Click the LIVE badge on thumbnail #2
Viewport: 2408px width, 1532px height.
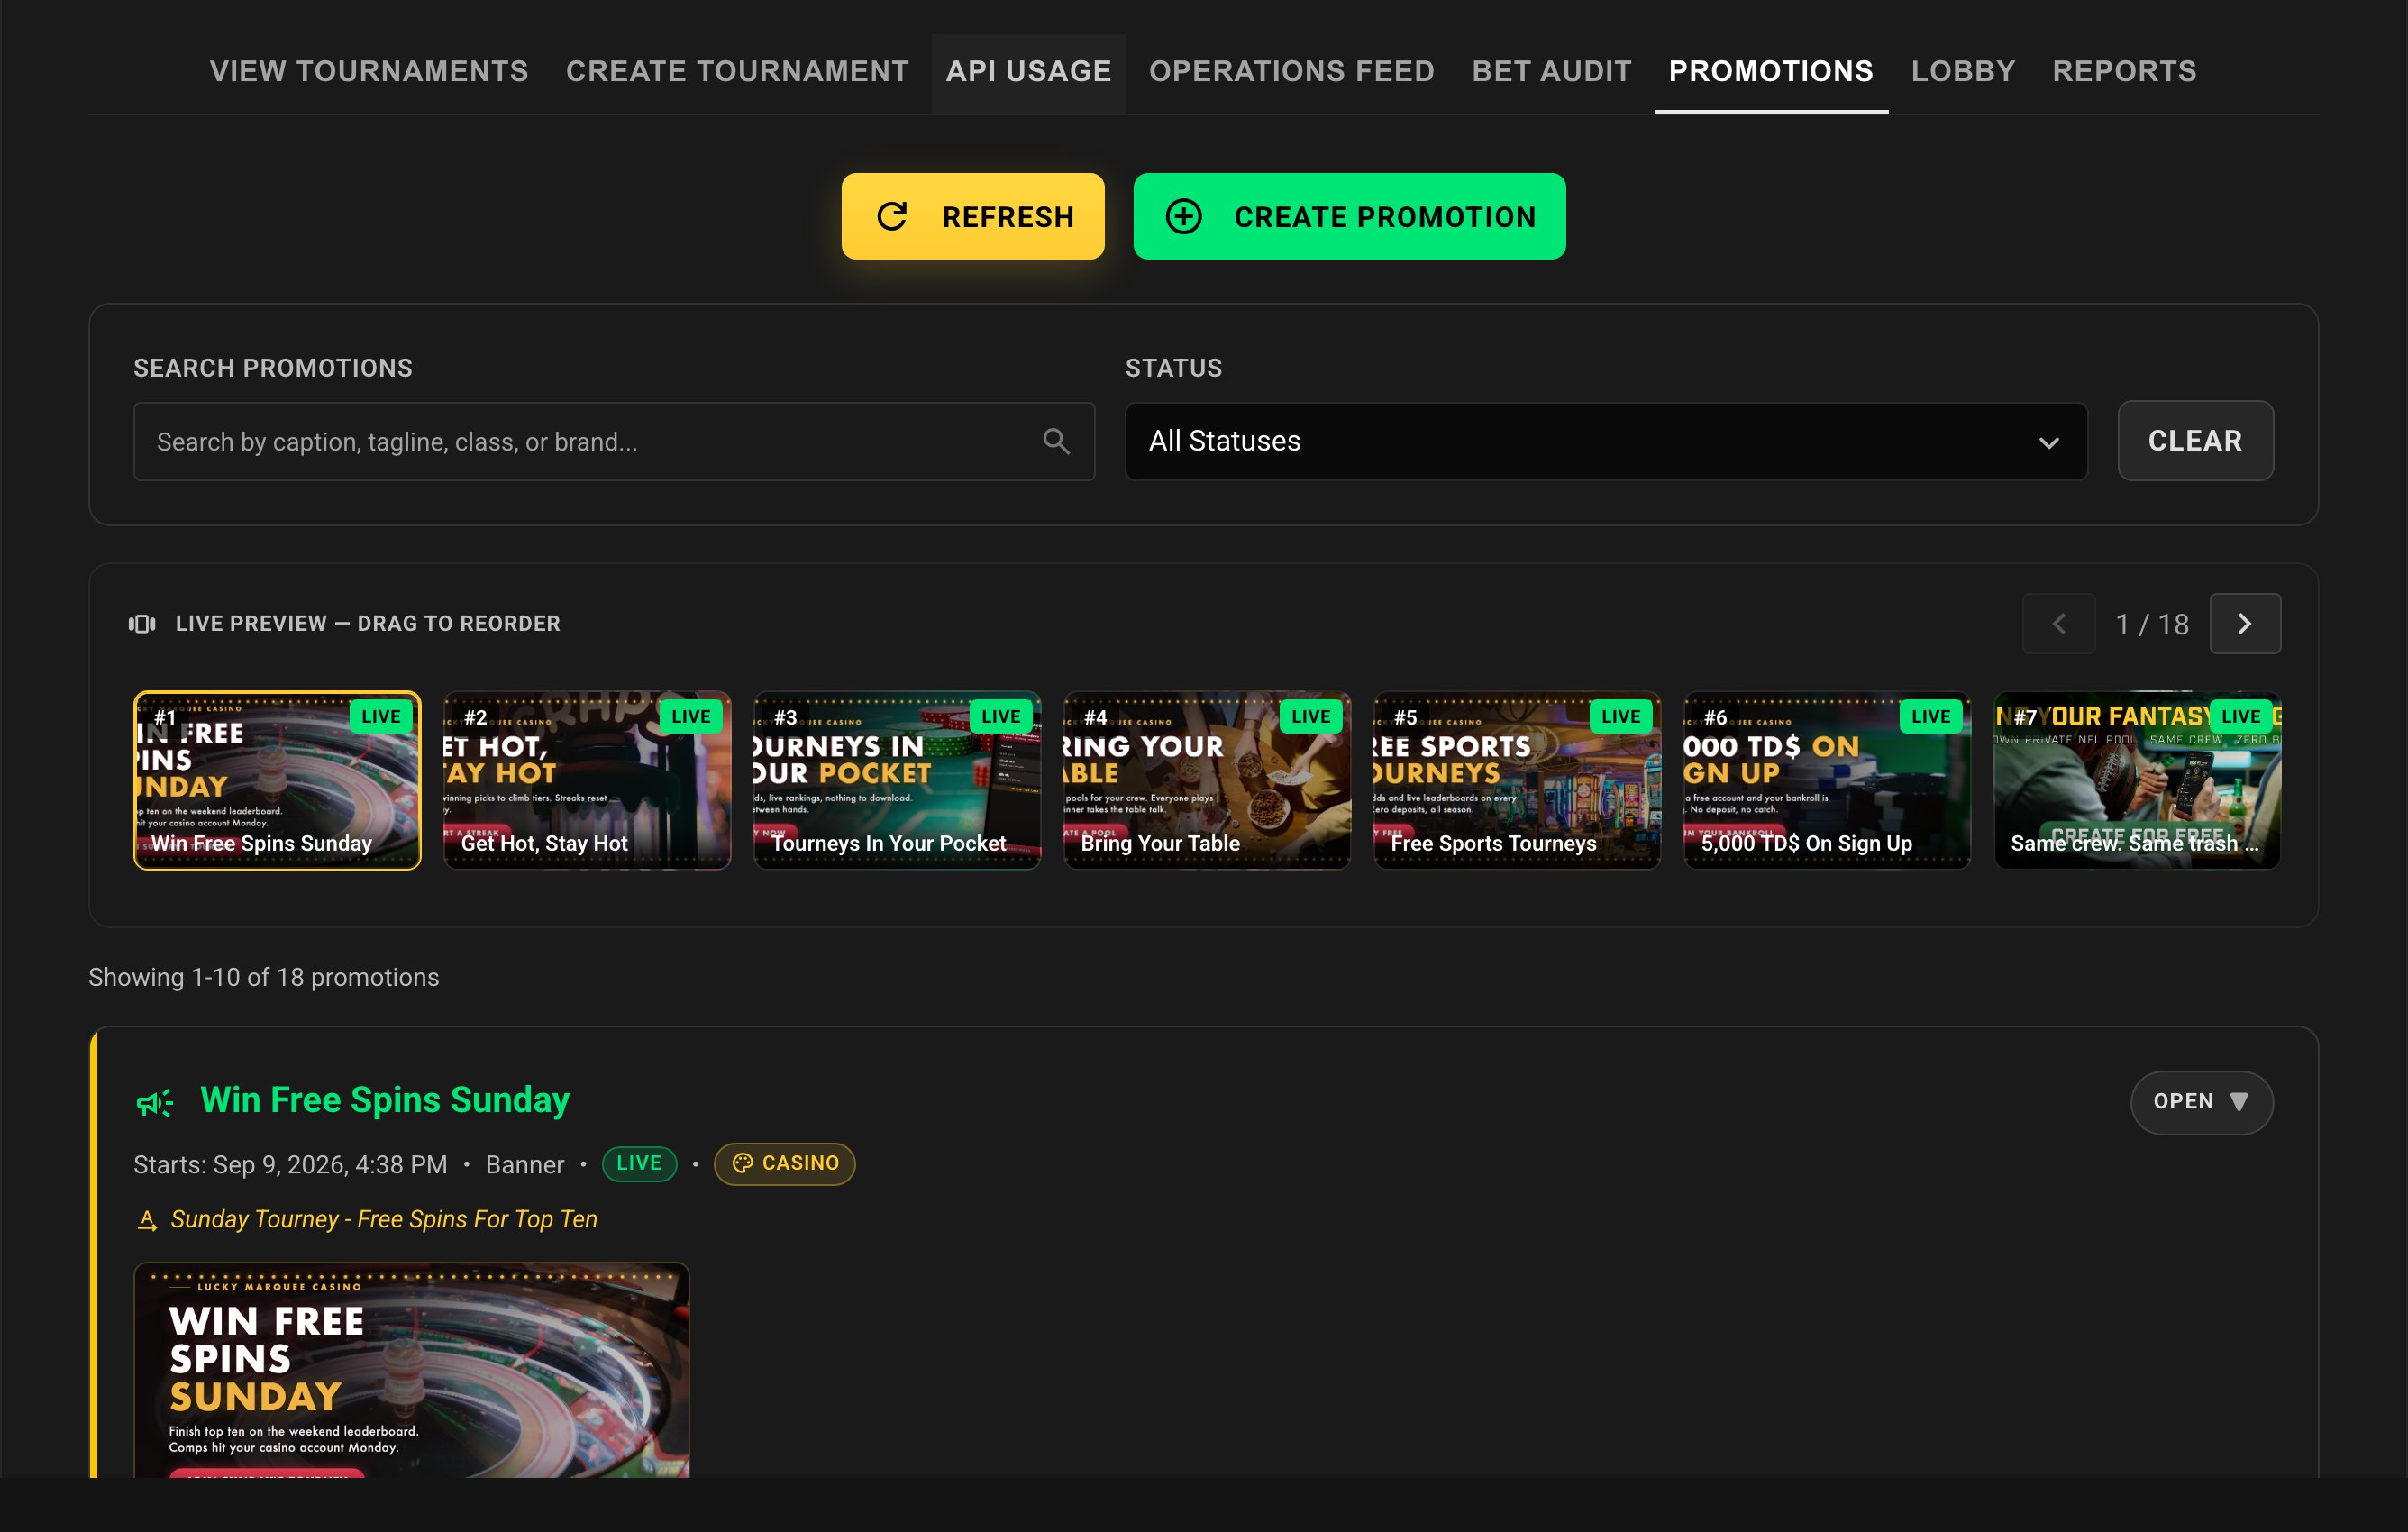(x=690, y=716)
